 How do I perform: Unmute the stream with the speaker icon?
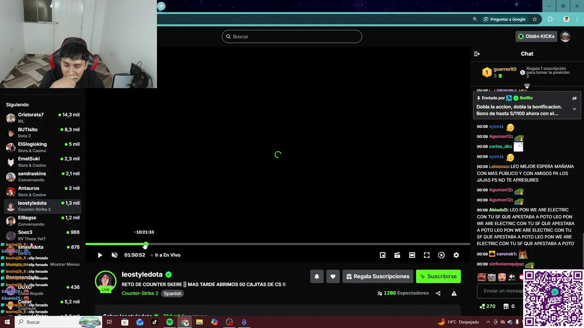click(115, 255)
